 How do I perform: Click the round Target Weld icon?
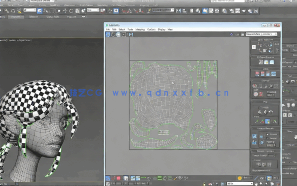tap(256, 94)
